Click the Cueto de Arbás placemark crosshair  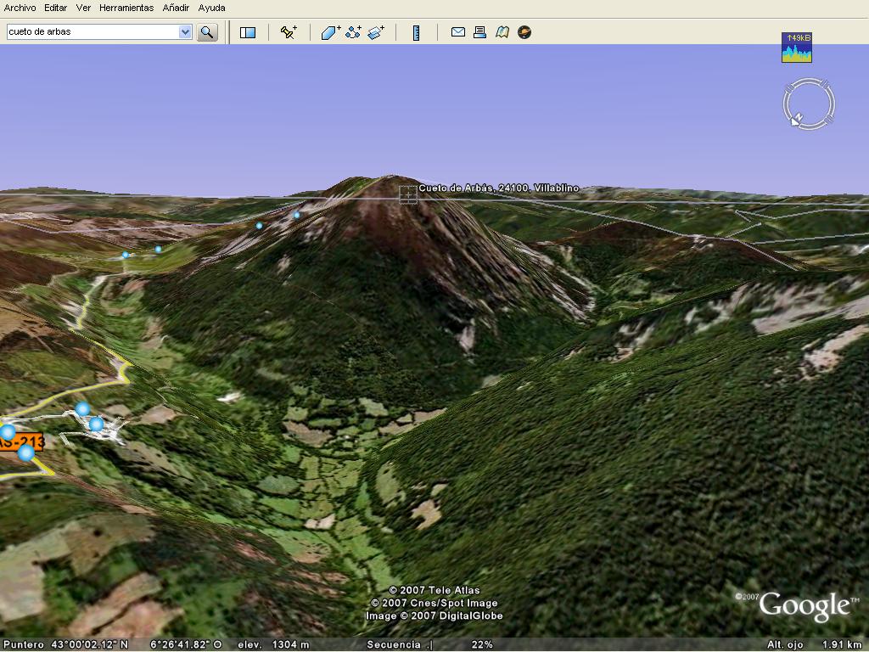coord(408,194)
